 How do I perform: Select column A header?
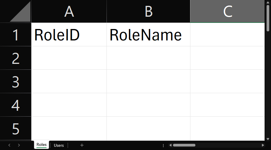[69, 11]
